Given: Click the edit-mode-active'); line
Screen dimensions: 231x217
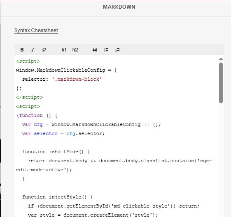Looking at the screenshot, I should pyautogui.click(x=44, y=170).
